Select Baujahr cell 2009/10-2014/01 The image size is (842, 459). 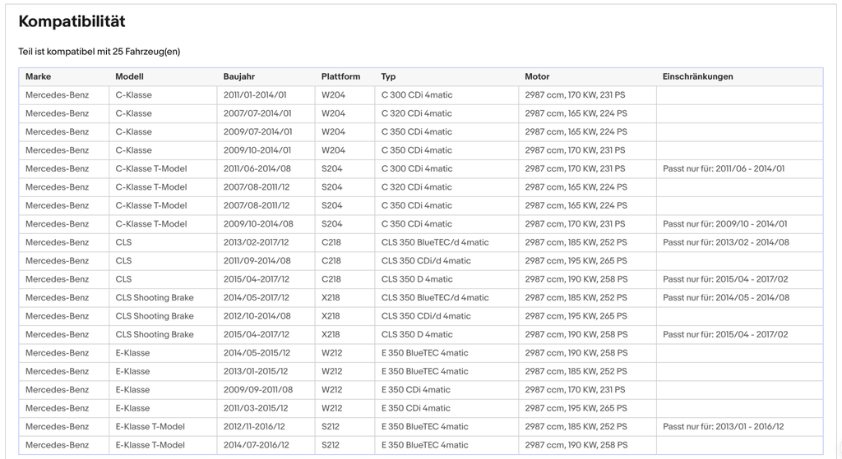(257, 150)
